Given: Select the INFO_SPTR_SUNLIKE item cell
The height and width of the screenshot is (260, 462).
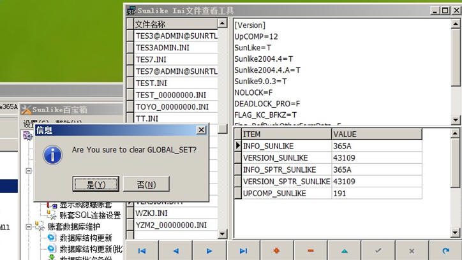Looking at the screenshot, I should click(287, 170).
